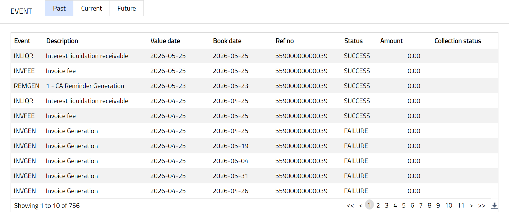Open page 11 of the events
Image resolution: width=509 pixels, height=217 pixels.
[x=461, y=205]
